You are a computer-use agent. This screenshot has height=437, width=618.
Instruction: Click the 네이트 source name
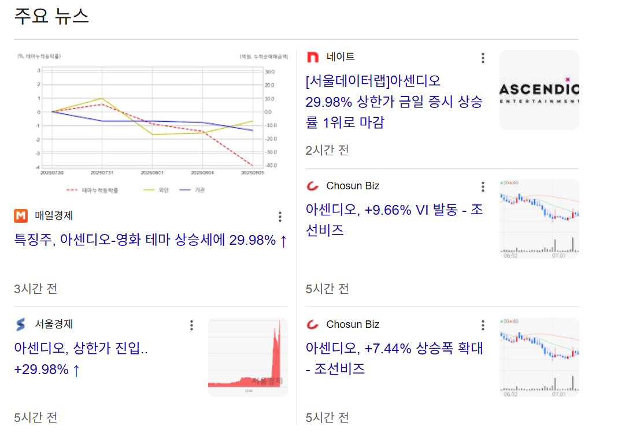tap(341, 57)
